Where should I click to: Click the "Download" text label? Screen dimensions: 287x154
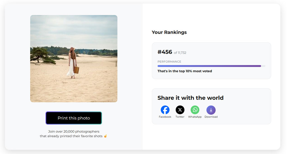click(211, 117)
